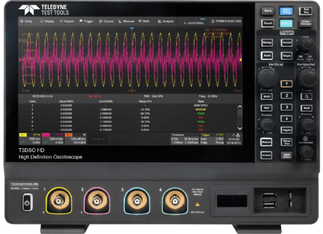Tap the clock showing 15:55:00
Image resolution: width=323 pixels, height=234 pixels.
(234, 140)
